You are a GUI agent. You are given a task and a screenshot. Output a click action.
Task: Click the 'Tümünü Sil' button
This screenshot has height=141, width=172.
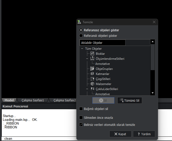130,100
